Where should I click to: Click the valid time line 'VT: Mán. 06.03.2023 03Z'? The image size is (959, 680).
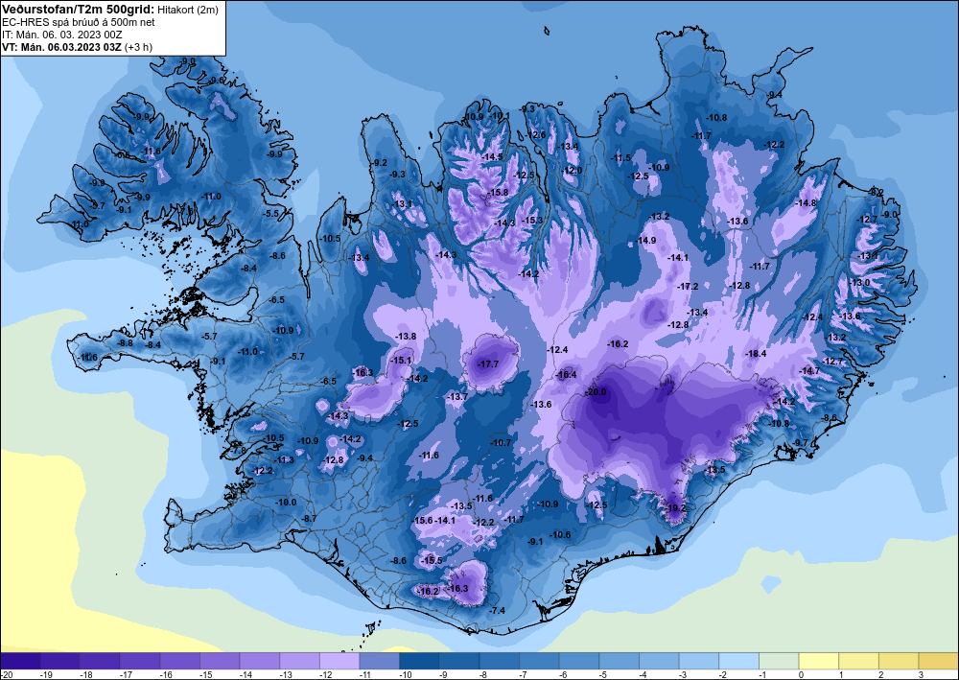(x=61, y=47)
